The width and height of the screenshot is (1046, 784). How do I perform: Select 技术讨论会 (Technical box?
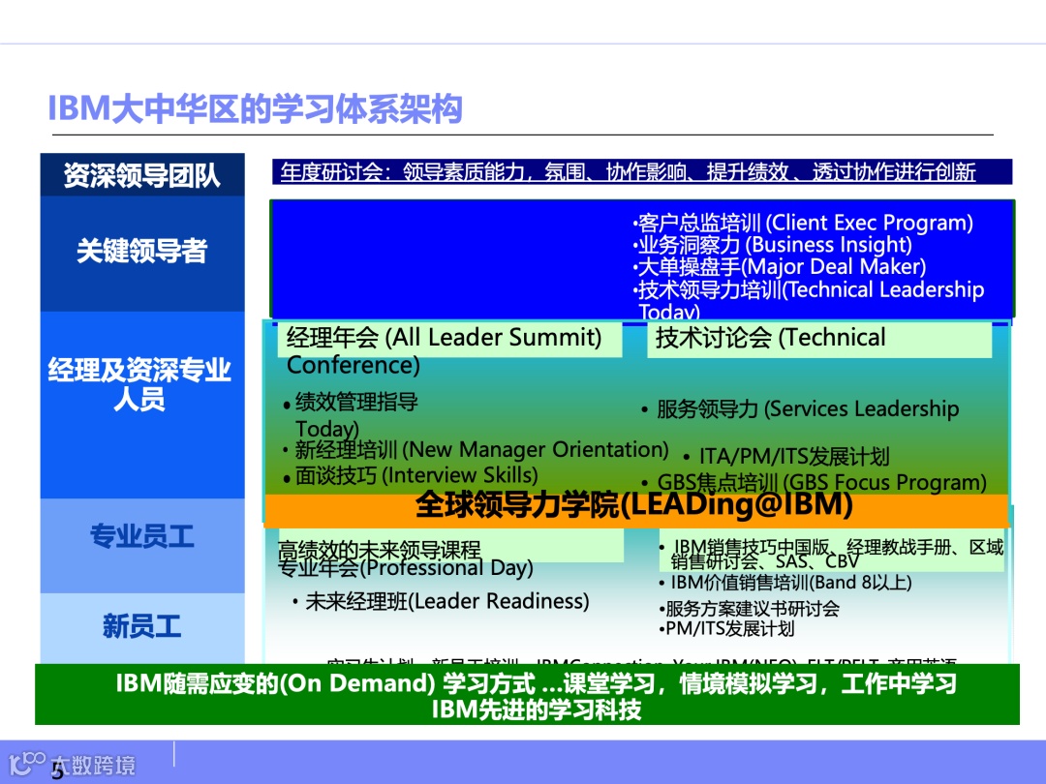point(819,340)
